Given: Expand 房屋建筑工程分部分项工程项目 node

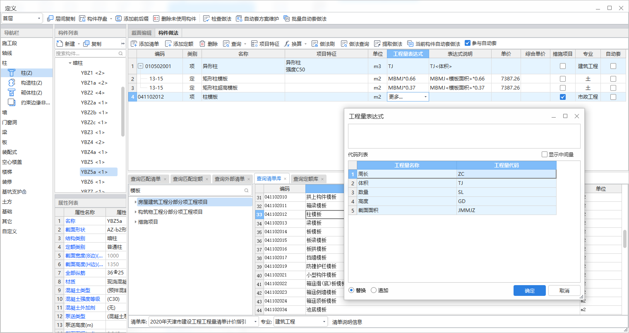Looking at the screenshot, I should [x=136, y=202].
